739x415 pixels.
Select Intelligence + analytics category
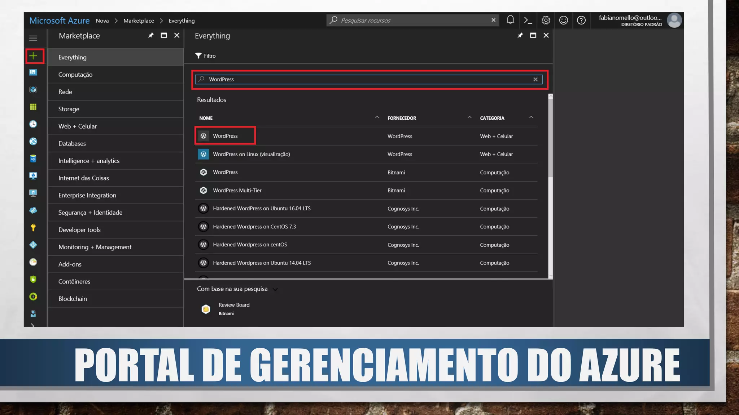tap(116, 161)
